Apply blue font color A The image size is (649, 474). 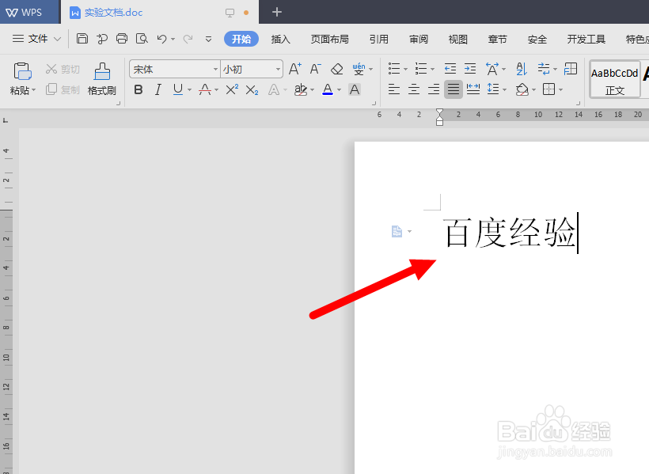328,89
